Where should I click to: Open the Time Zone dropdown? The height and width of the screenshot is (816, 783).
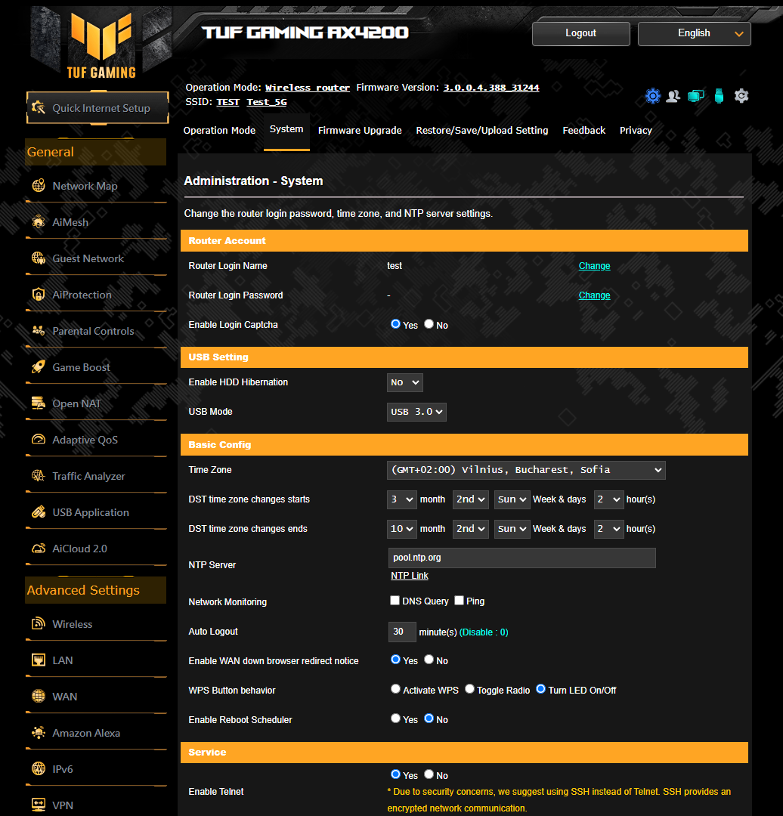pos(526,470)
